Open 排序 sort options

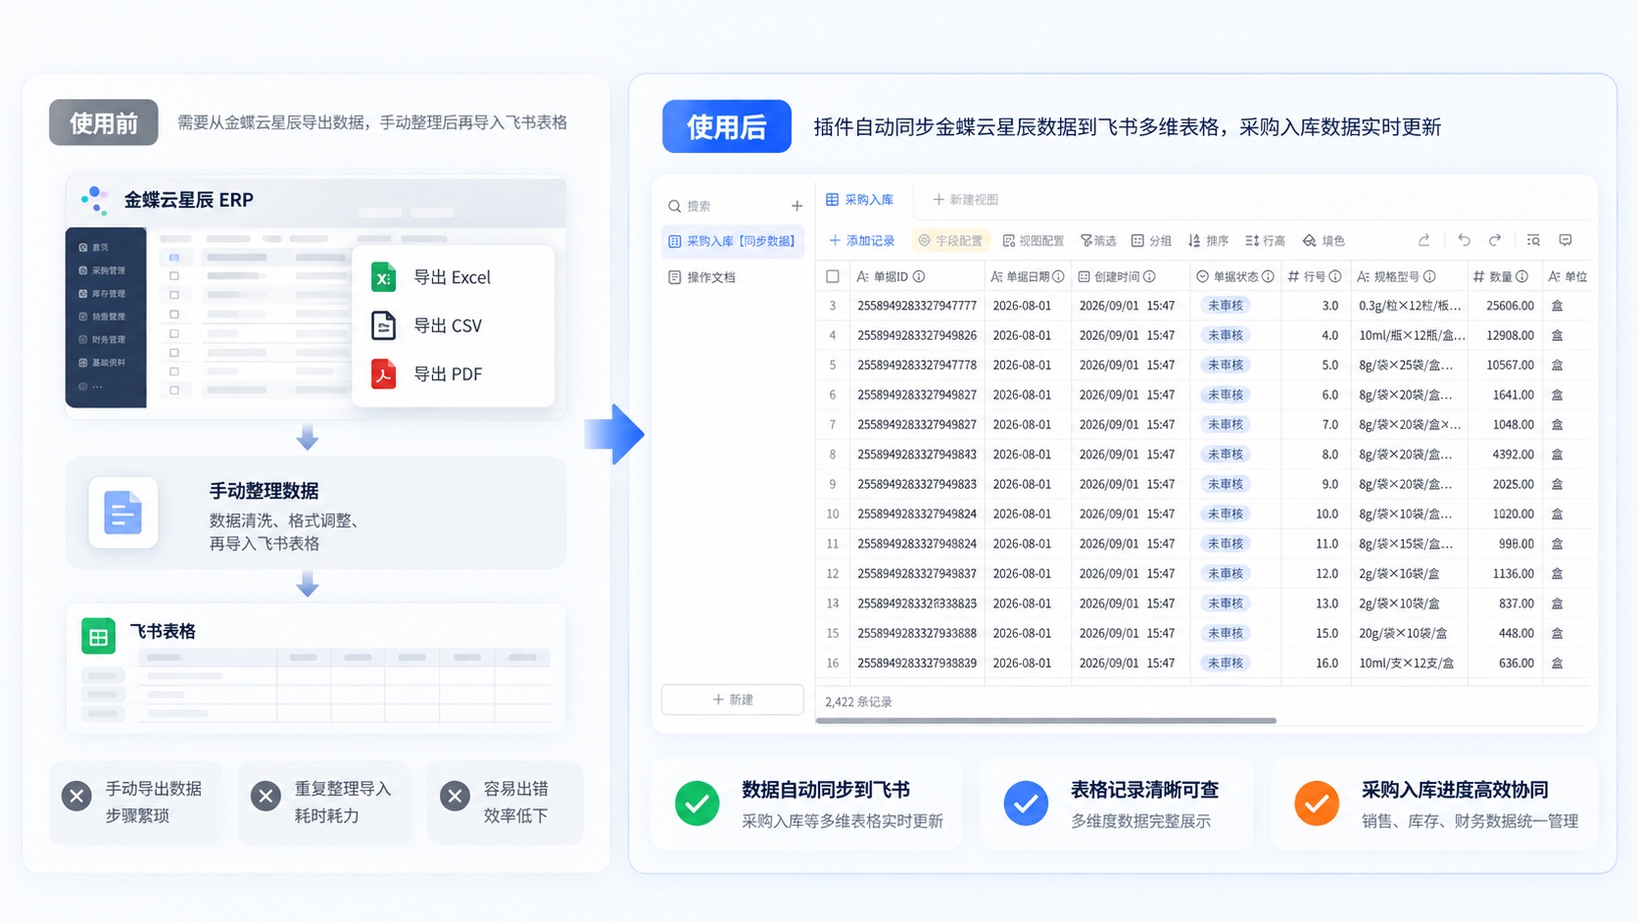(1208, 240)
